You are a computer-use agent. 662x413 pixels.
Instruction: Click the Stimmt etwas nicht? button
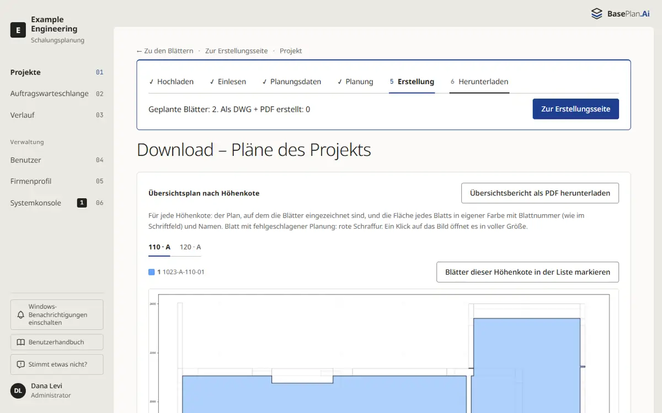tap(57, 365)
